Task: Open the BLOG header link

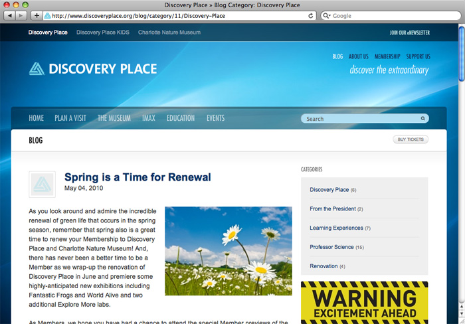Action: pos(337,56)
